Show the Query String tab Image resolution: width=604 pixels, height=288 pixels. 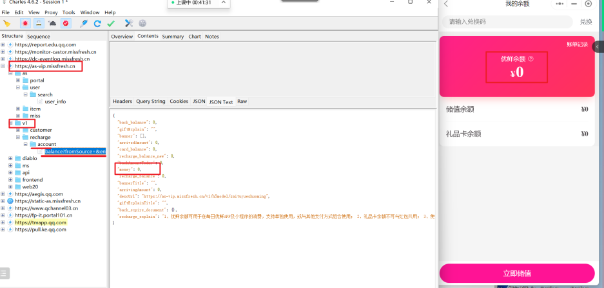[x=151, y=102]
